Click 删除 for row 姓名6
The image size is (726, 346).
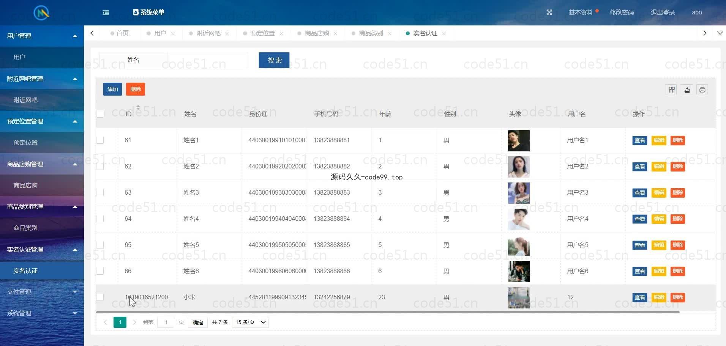[x=678, y=271]
